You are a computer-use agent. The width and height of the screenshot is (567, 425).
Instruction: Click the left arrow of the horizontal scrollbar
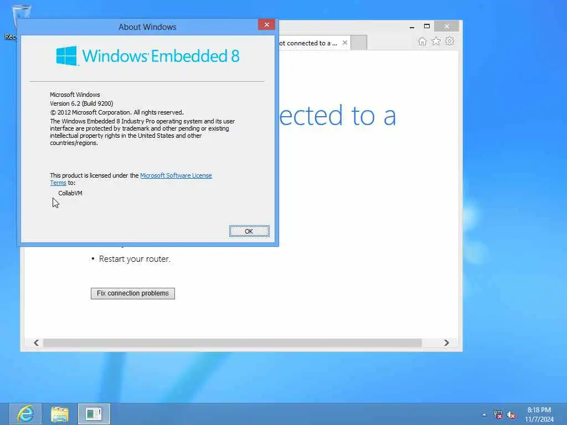click(x=36, y=343)
